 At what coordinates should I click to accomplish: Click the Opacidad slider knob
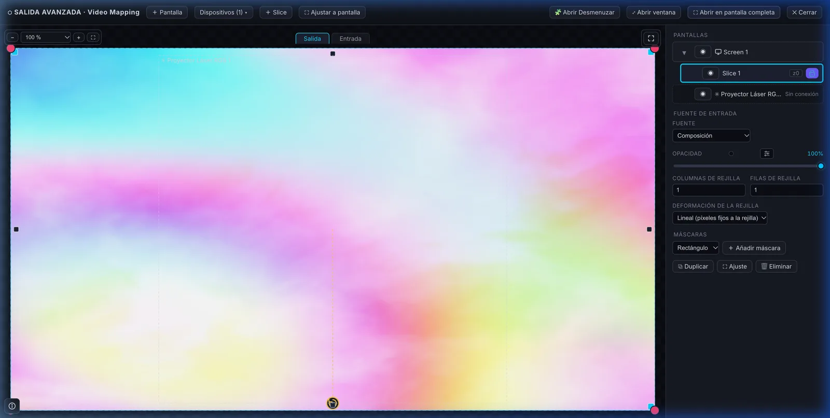tap(821, 166)
